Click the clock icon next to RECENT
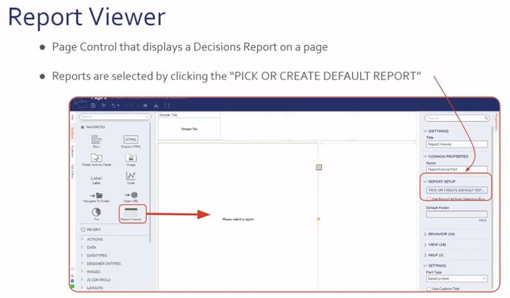 tap(83, 230)
